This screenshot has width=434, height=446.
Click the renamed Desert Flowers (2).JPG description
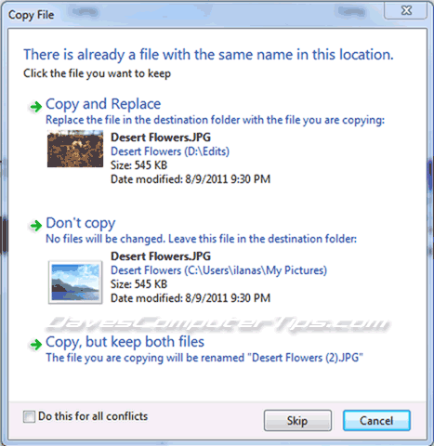coord(204,358)
